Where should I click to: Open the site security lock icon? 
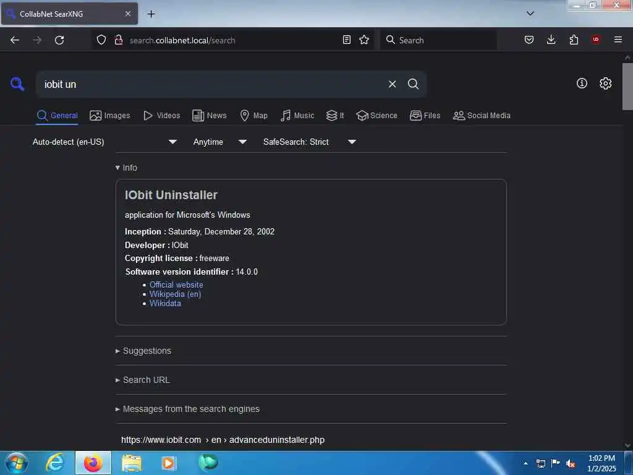point(119,40)
